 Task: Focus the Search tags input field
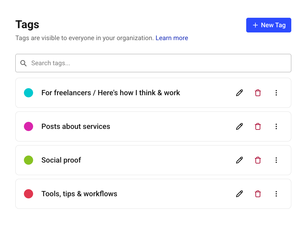[153, 63]
